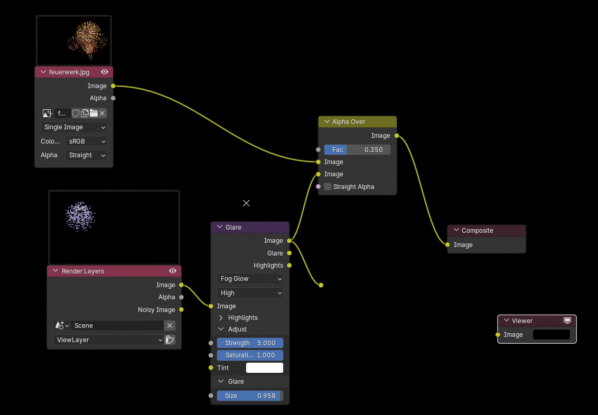
Task: Open the Fog Glow glare type dropdown
Action: (250, 279)
